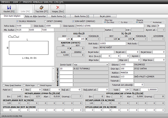Click Bıçak kodu field

click(x=107, y=52)
